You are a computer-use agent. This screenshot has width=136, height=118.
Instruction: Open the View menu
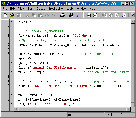21,9
